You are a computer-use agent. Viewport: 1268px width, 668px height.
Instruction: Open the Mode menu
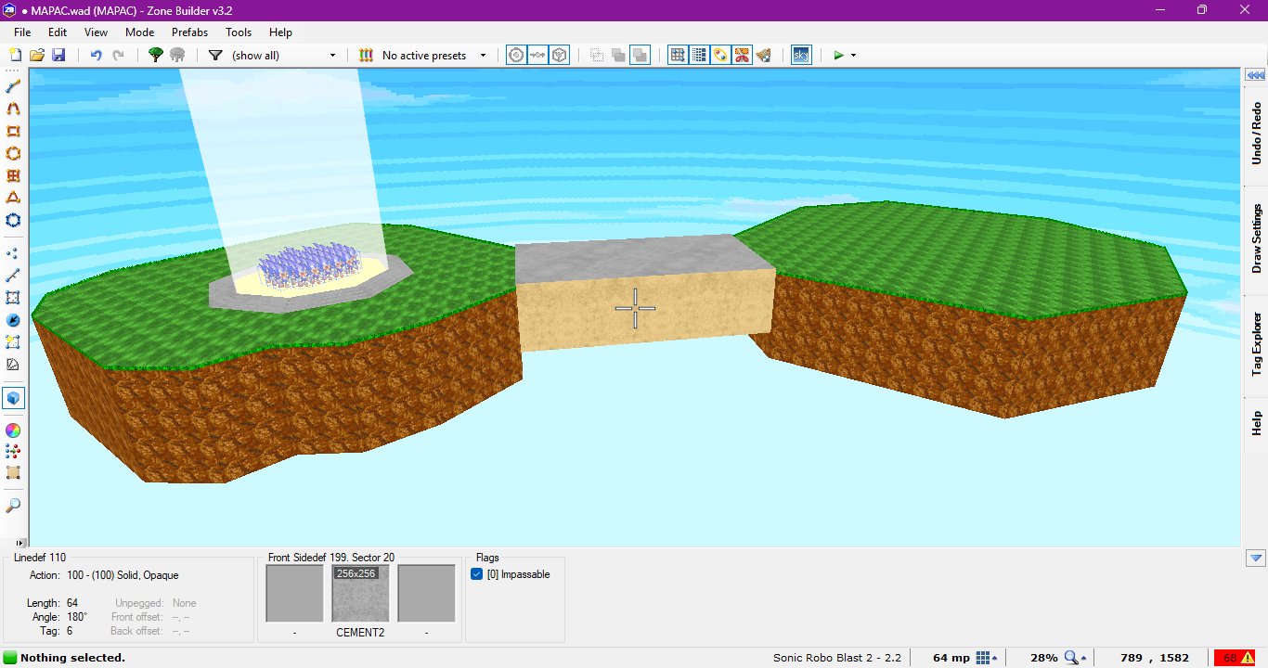click(x=139, y=32)
